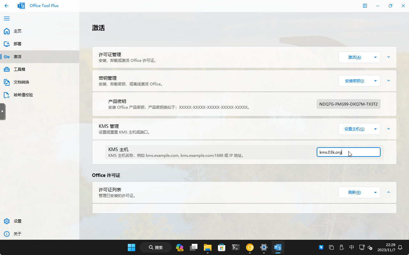Open dropdown arrow beside 激活(A)
Viewport: 409px width, 255px height.
375,57
